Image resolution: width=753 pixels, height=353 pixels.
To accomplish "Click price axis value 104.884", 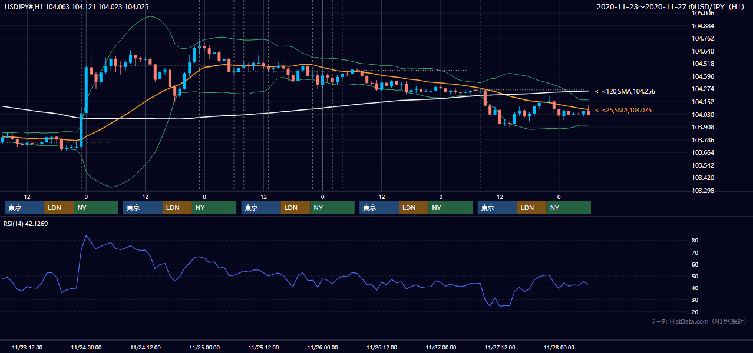I will [x=703, y=26].
